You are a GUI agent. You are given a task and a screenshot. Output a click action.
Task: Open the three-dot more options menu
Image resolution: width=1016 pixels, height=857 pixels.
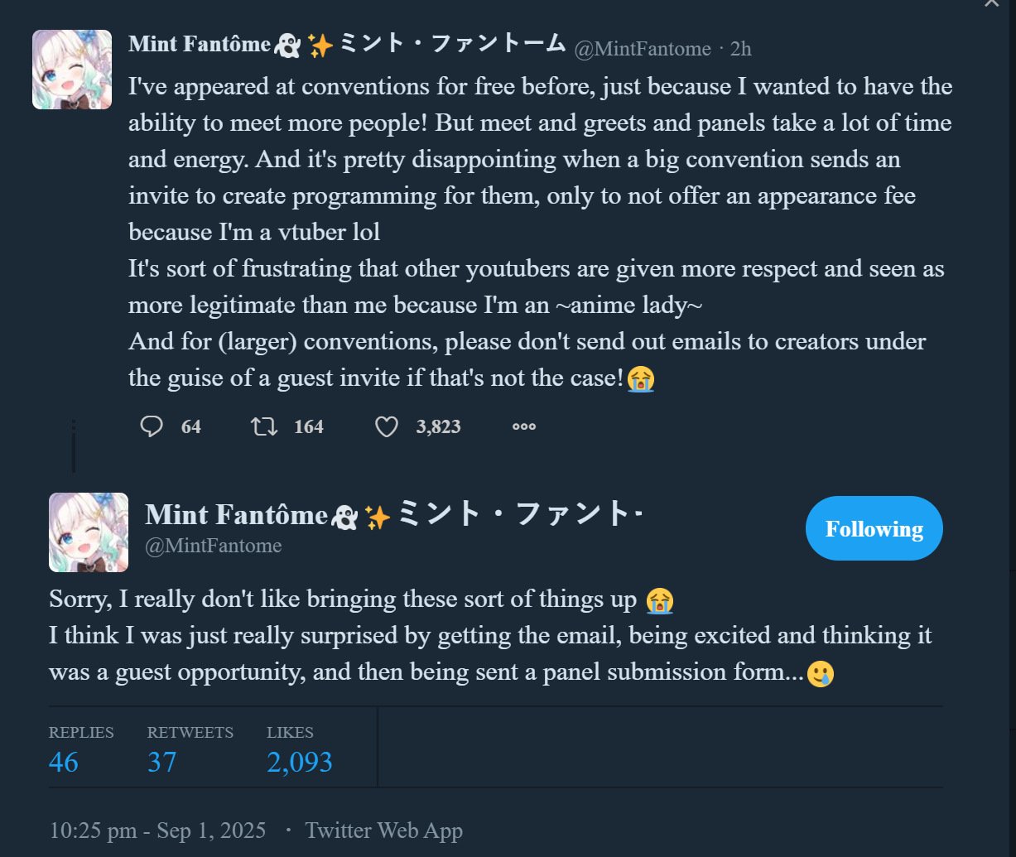click(524, 426)
